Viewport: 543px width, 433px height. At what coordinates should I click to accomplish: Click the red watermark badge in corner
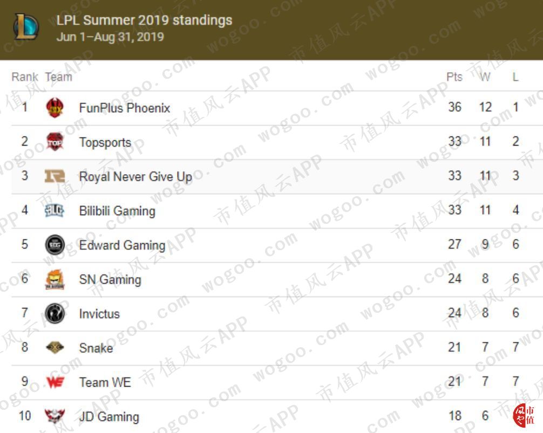(x=523, y=415)
